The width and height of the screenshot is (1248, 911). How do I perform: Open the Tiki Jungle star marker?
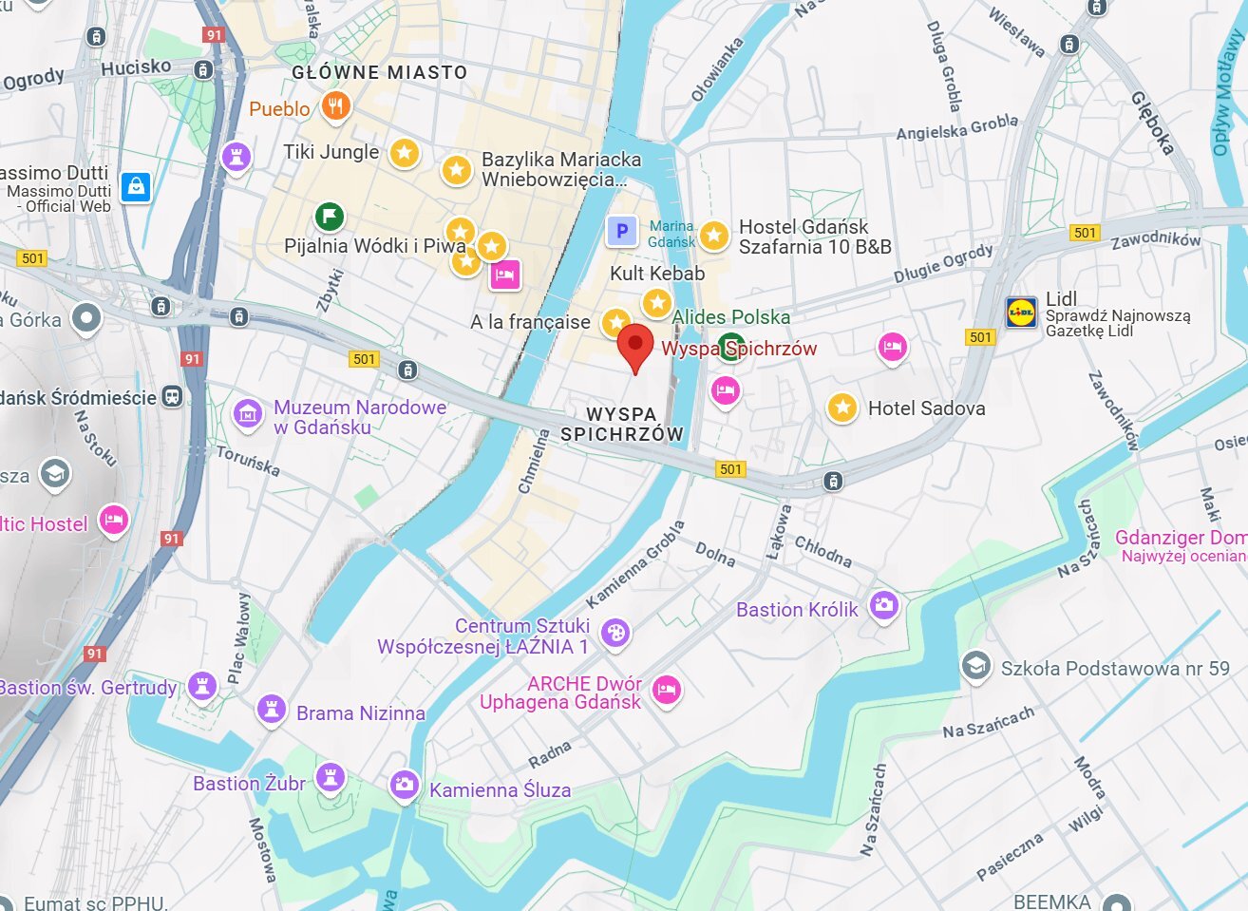[405, 153]
